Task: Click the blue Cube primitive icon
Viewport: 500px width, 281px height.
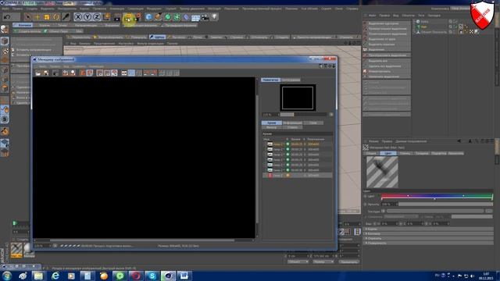Action: click(x=148, y=17)
